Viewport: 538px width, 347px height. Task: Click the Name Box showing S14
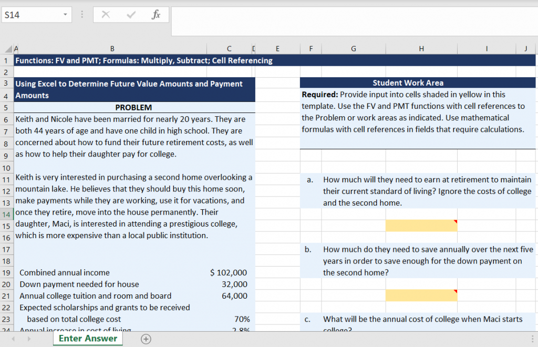coord(30,15)
